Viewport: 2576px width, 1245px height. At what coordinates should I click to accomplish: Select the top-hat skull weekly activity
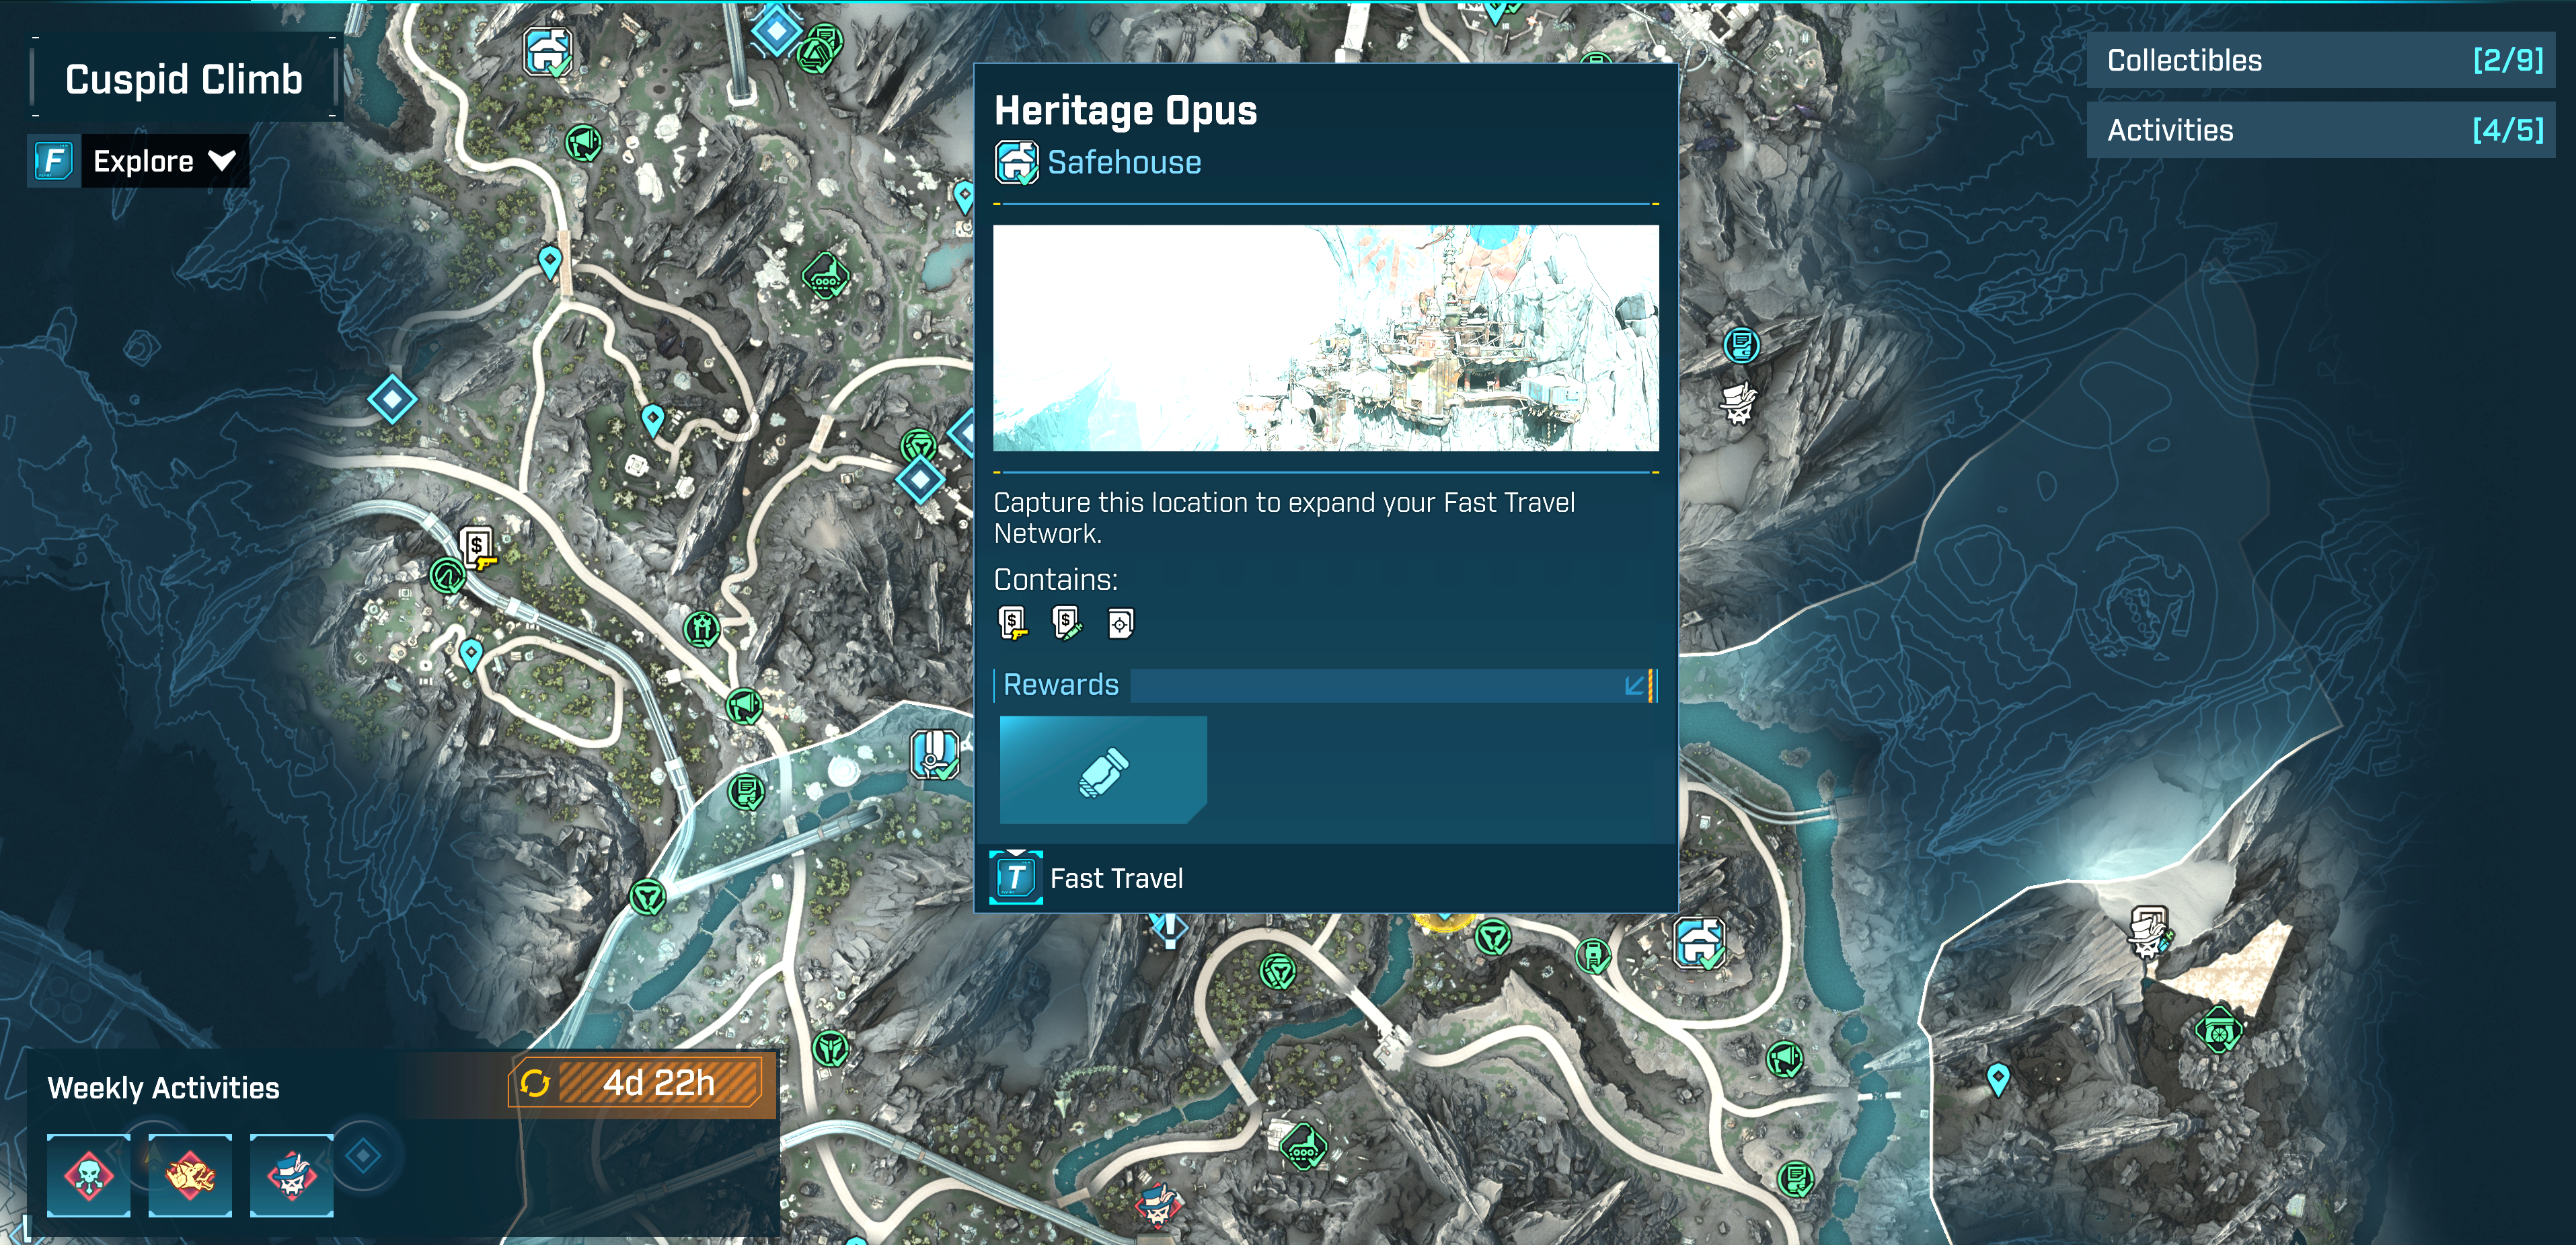click(291, 1175)
